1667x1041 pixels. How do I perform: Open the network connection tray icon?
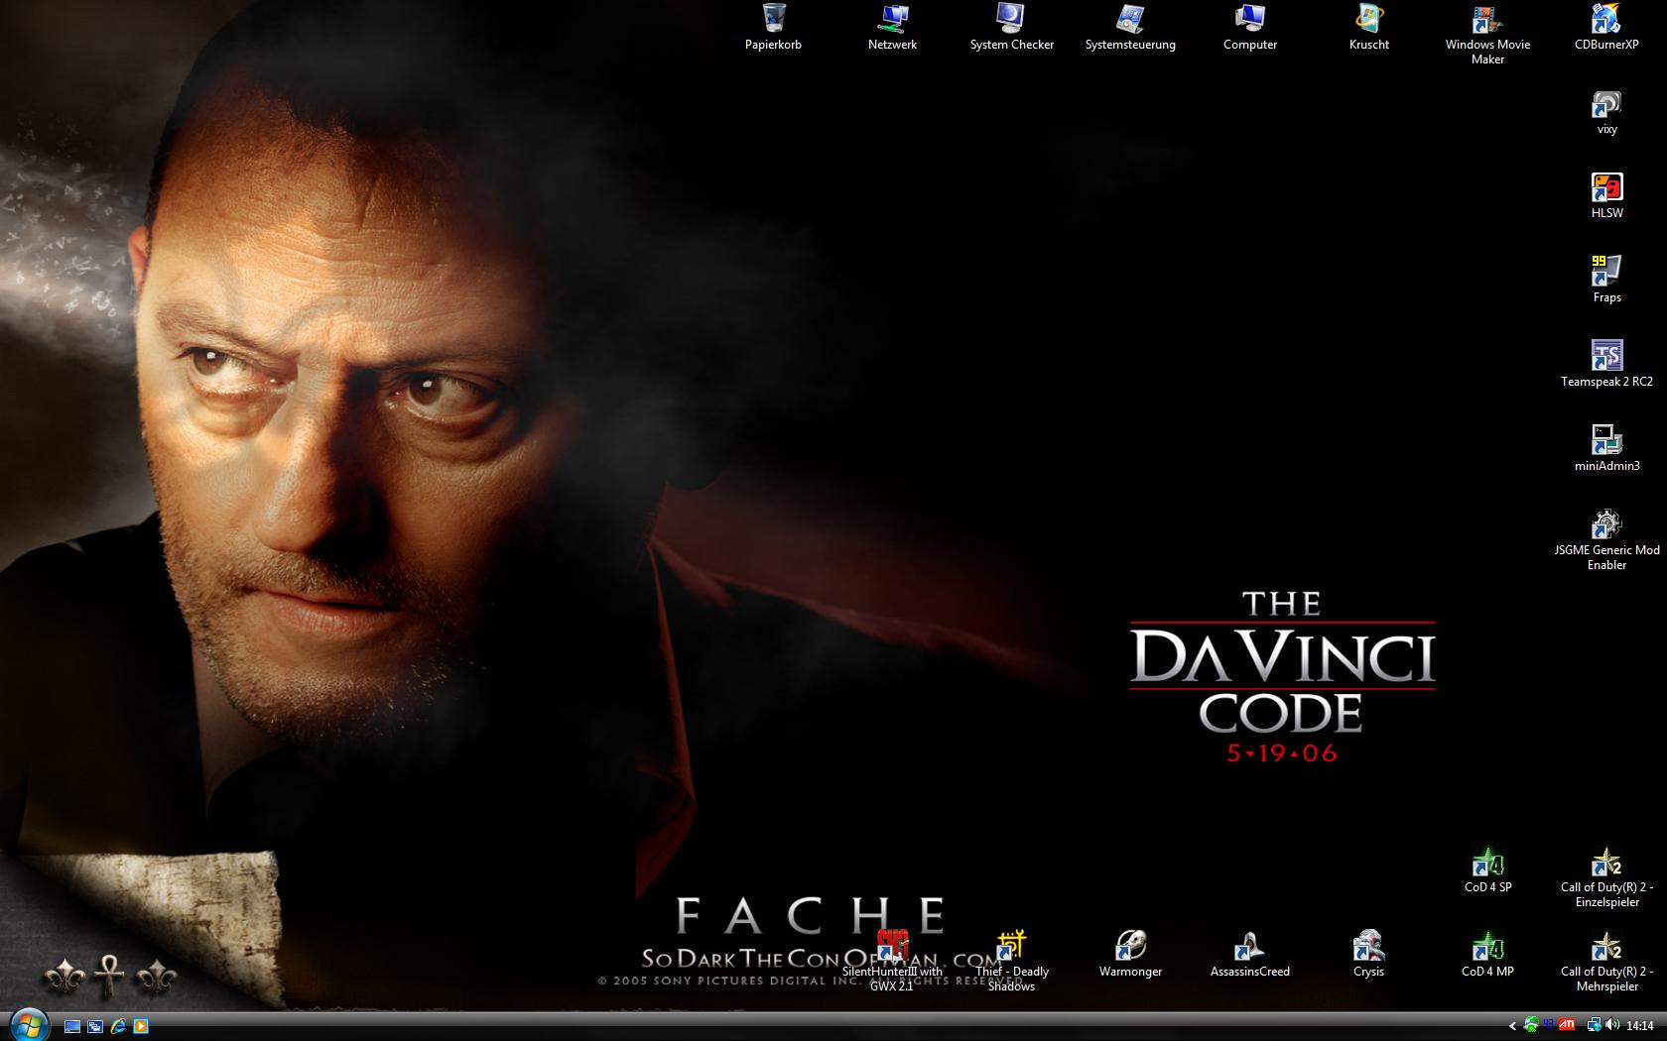pos(1594,1025)
